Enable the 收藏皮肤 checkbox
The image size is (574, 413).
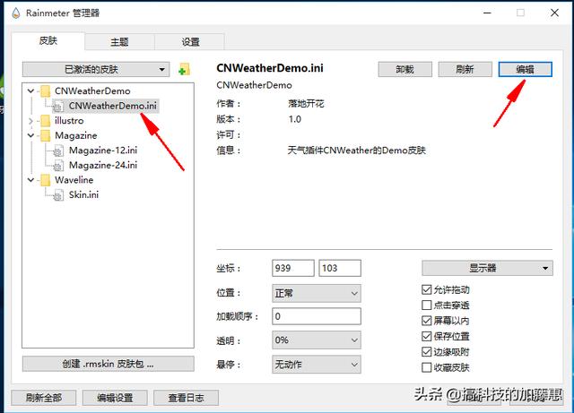coord(427,367)
